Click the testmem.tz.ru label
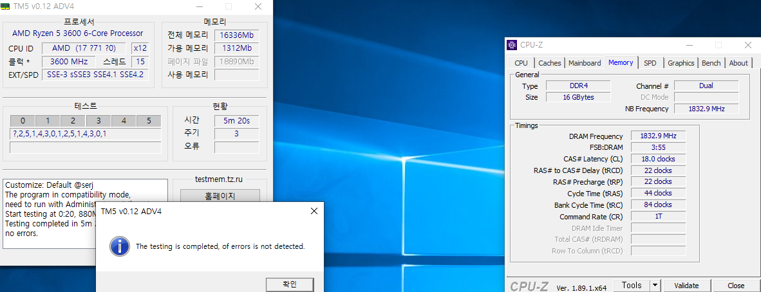The width and height of the screenshot is (761, 292). 218,179
